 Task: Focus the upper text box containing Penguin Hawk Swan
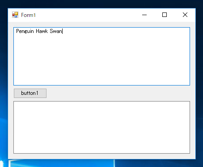click(101, 56)
